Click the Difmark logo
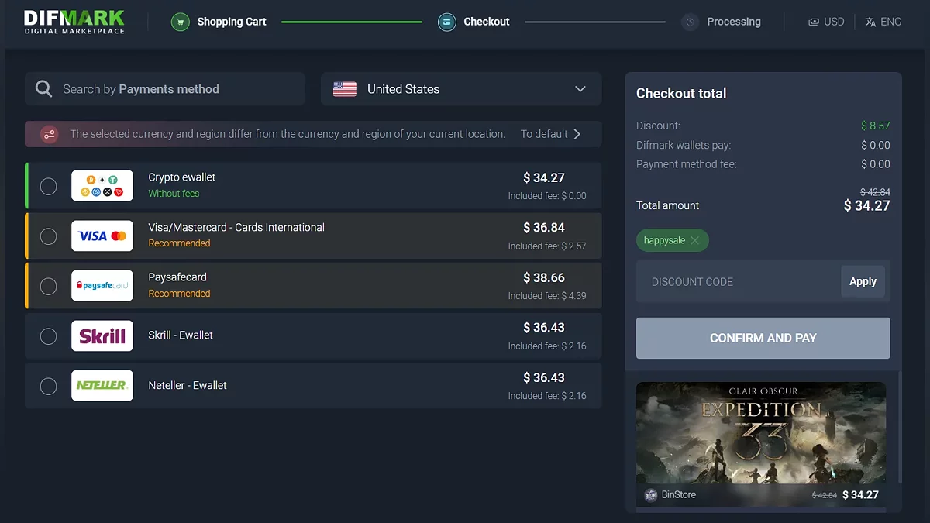The image size is (930, 523). click(x=74, y=22)
